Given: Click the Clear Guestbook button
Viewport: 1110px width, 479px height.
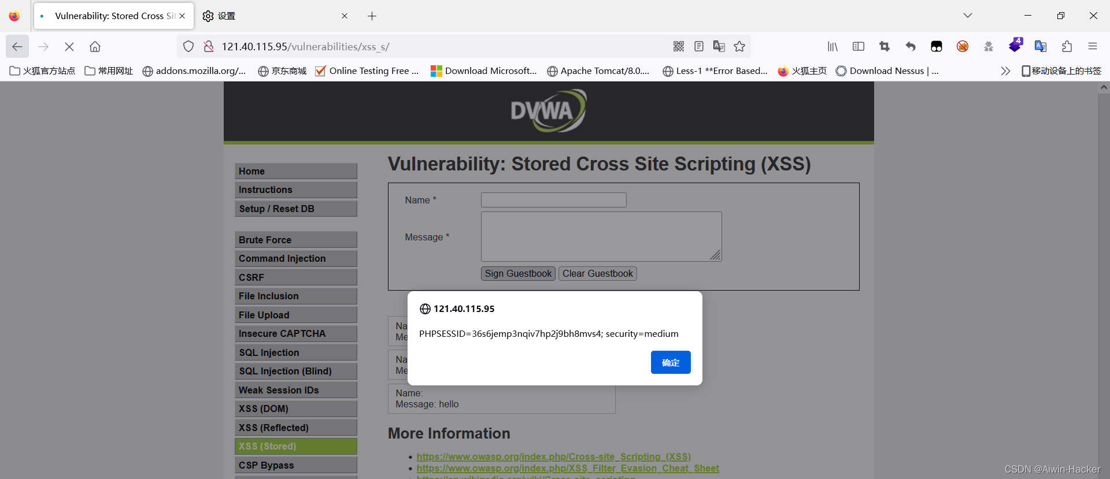Looking at the screenshot, I should coord(598,273).
